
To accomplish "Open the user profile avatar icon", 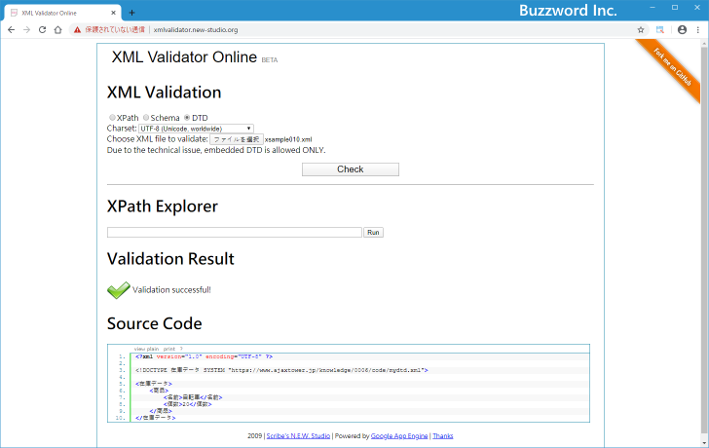I will coord(683,30).
